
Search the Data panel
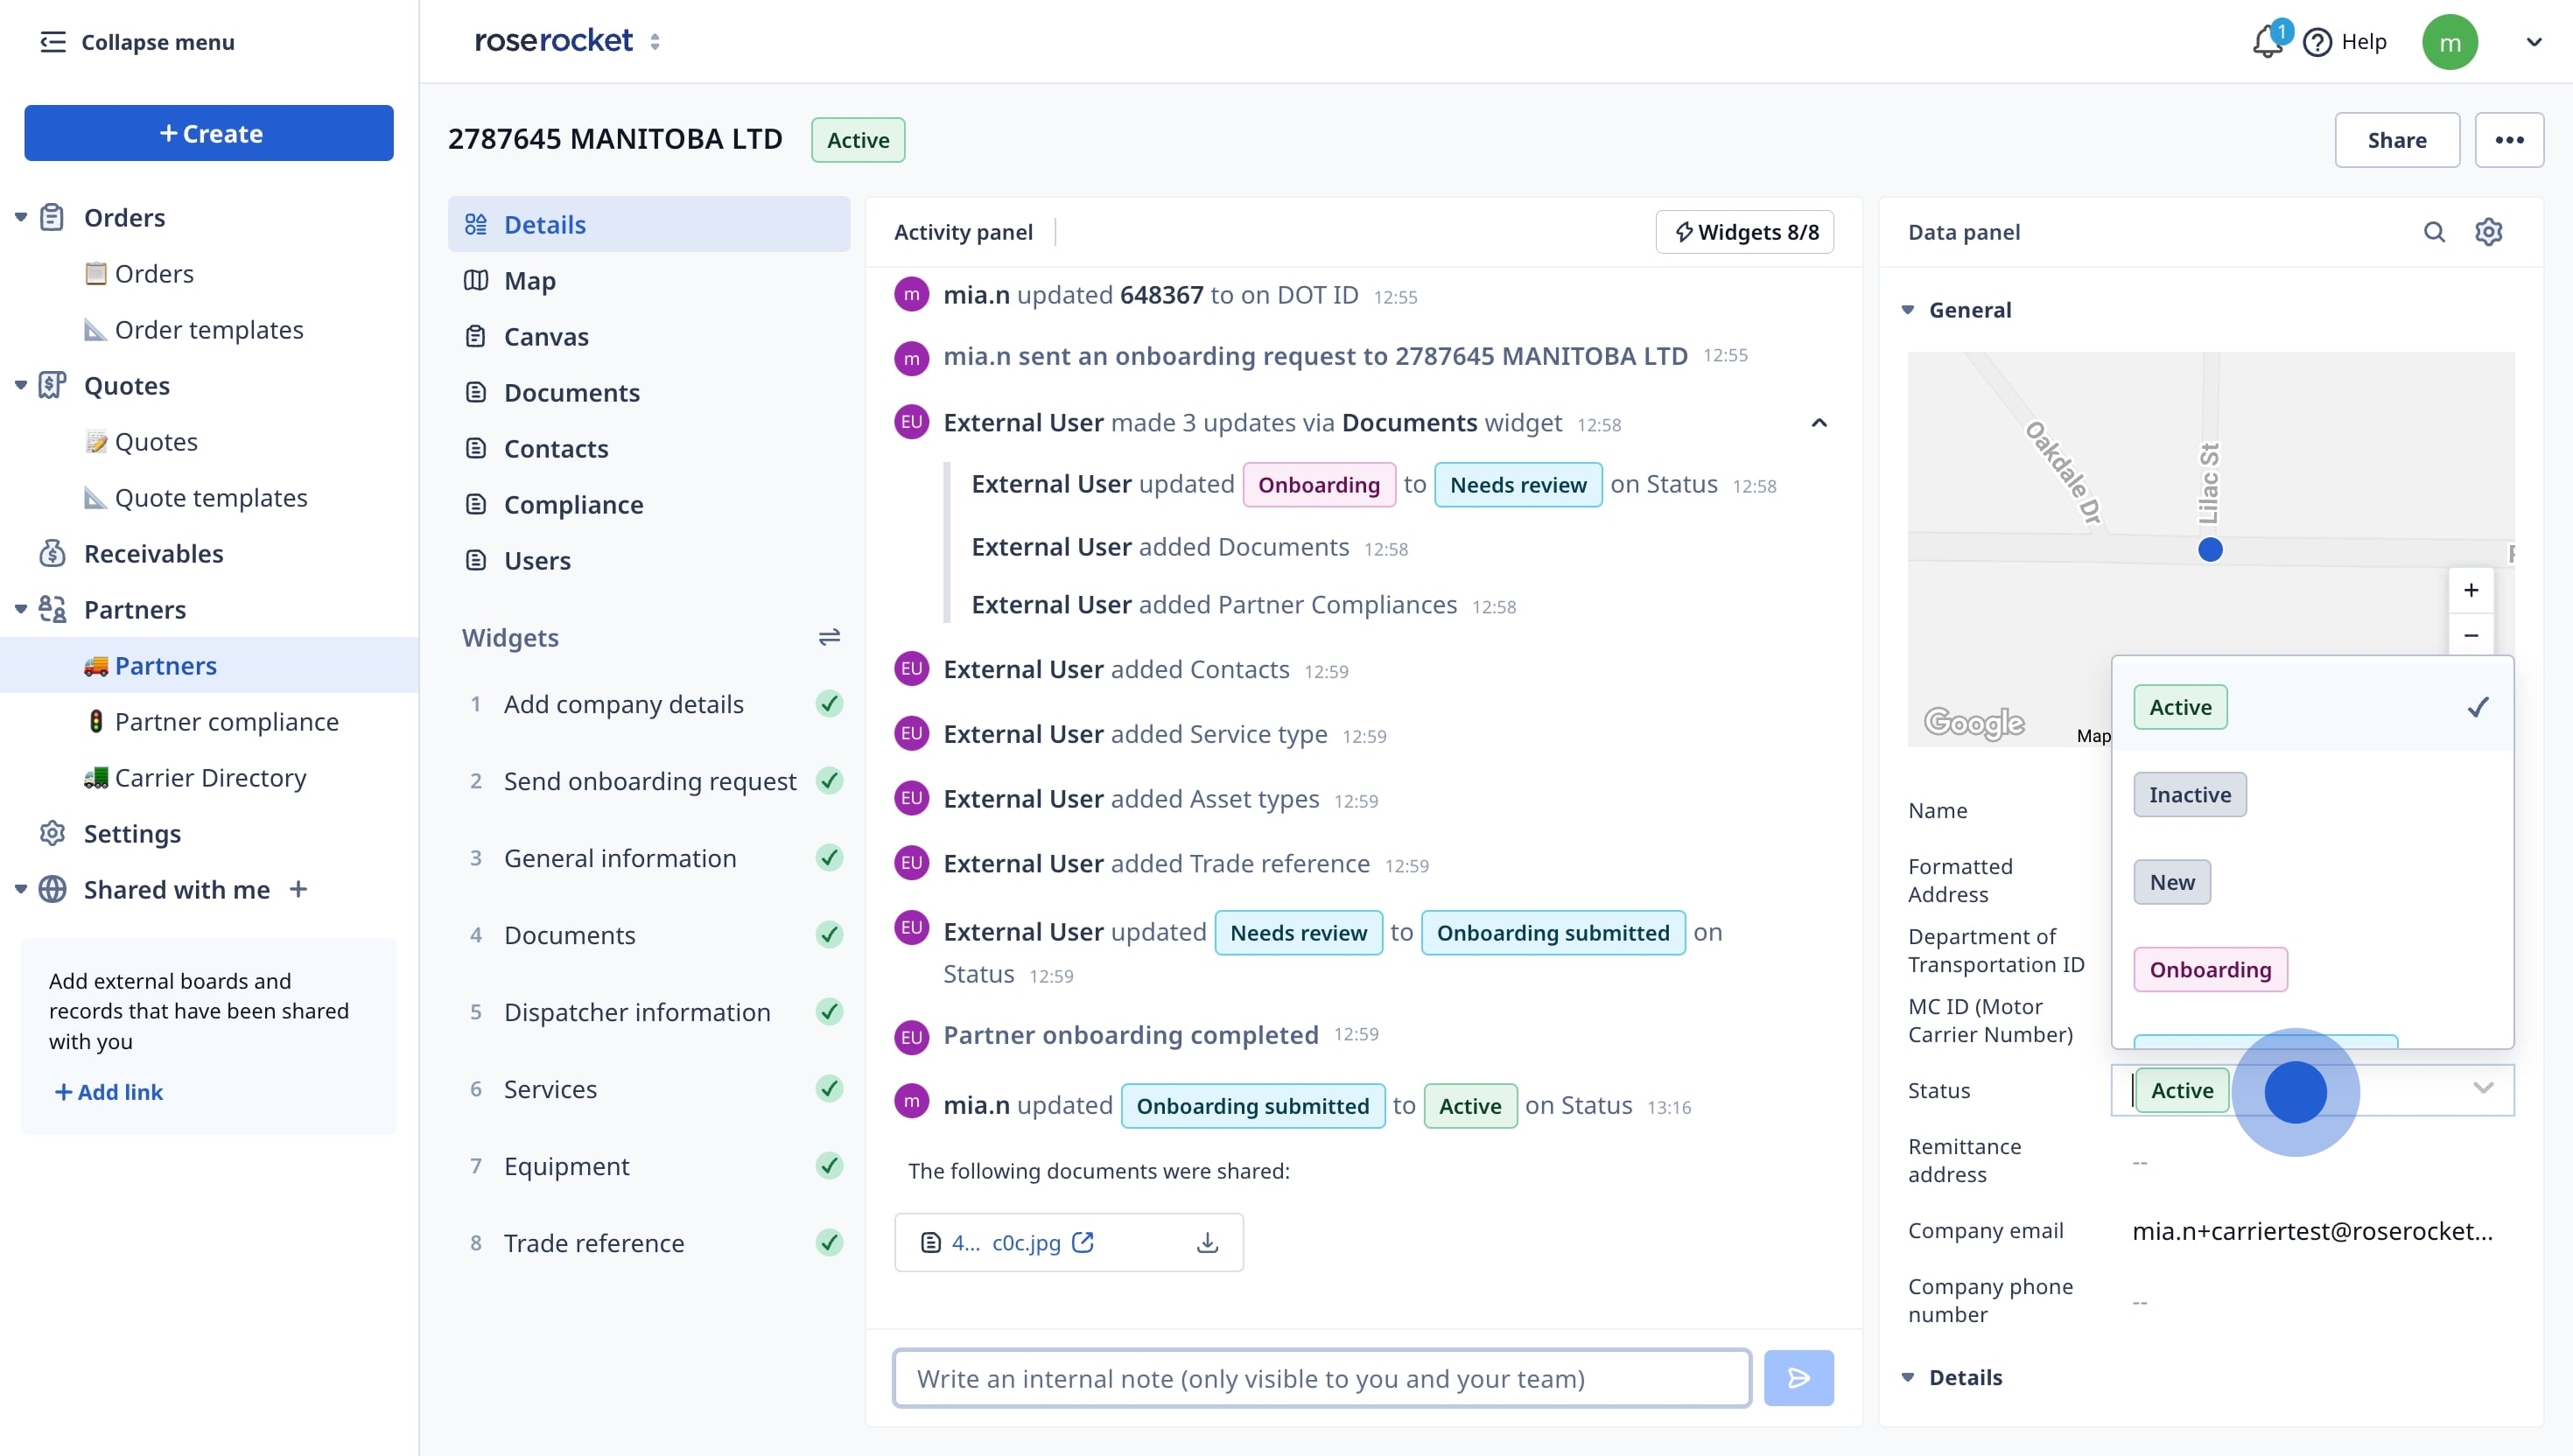point(2434,232)
